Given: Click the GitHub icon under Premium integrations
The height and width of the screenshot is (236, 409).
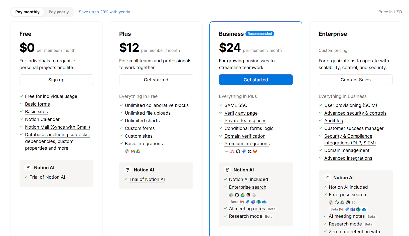Looking at the screenshot, I should tap(238, 151).
